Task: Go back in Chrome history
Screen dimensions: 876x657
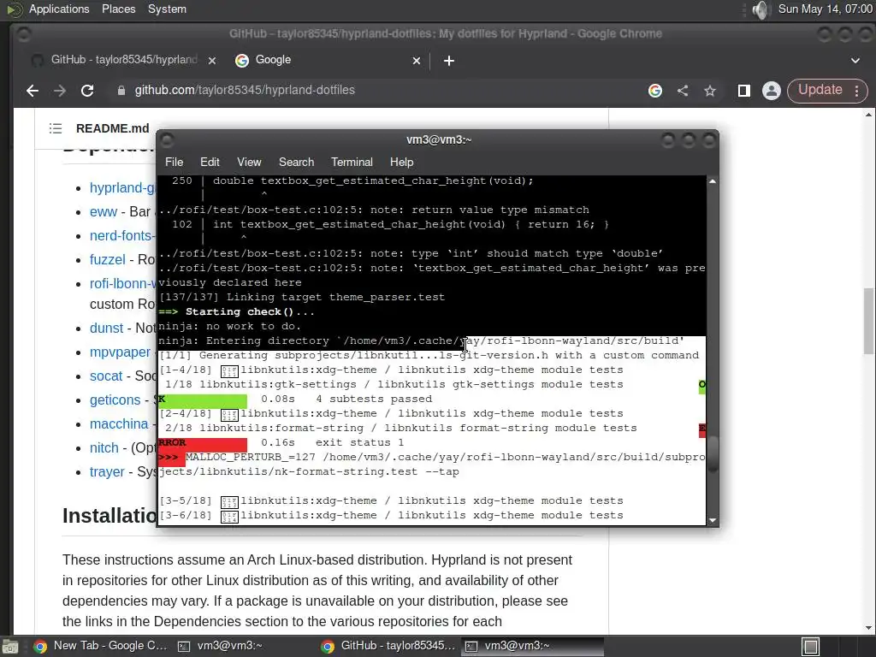Action: [33, 91]
